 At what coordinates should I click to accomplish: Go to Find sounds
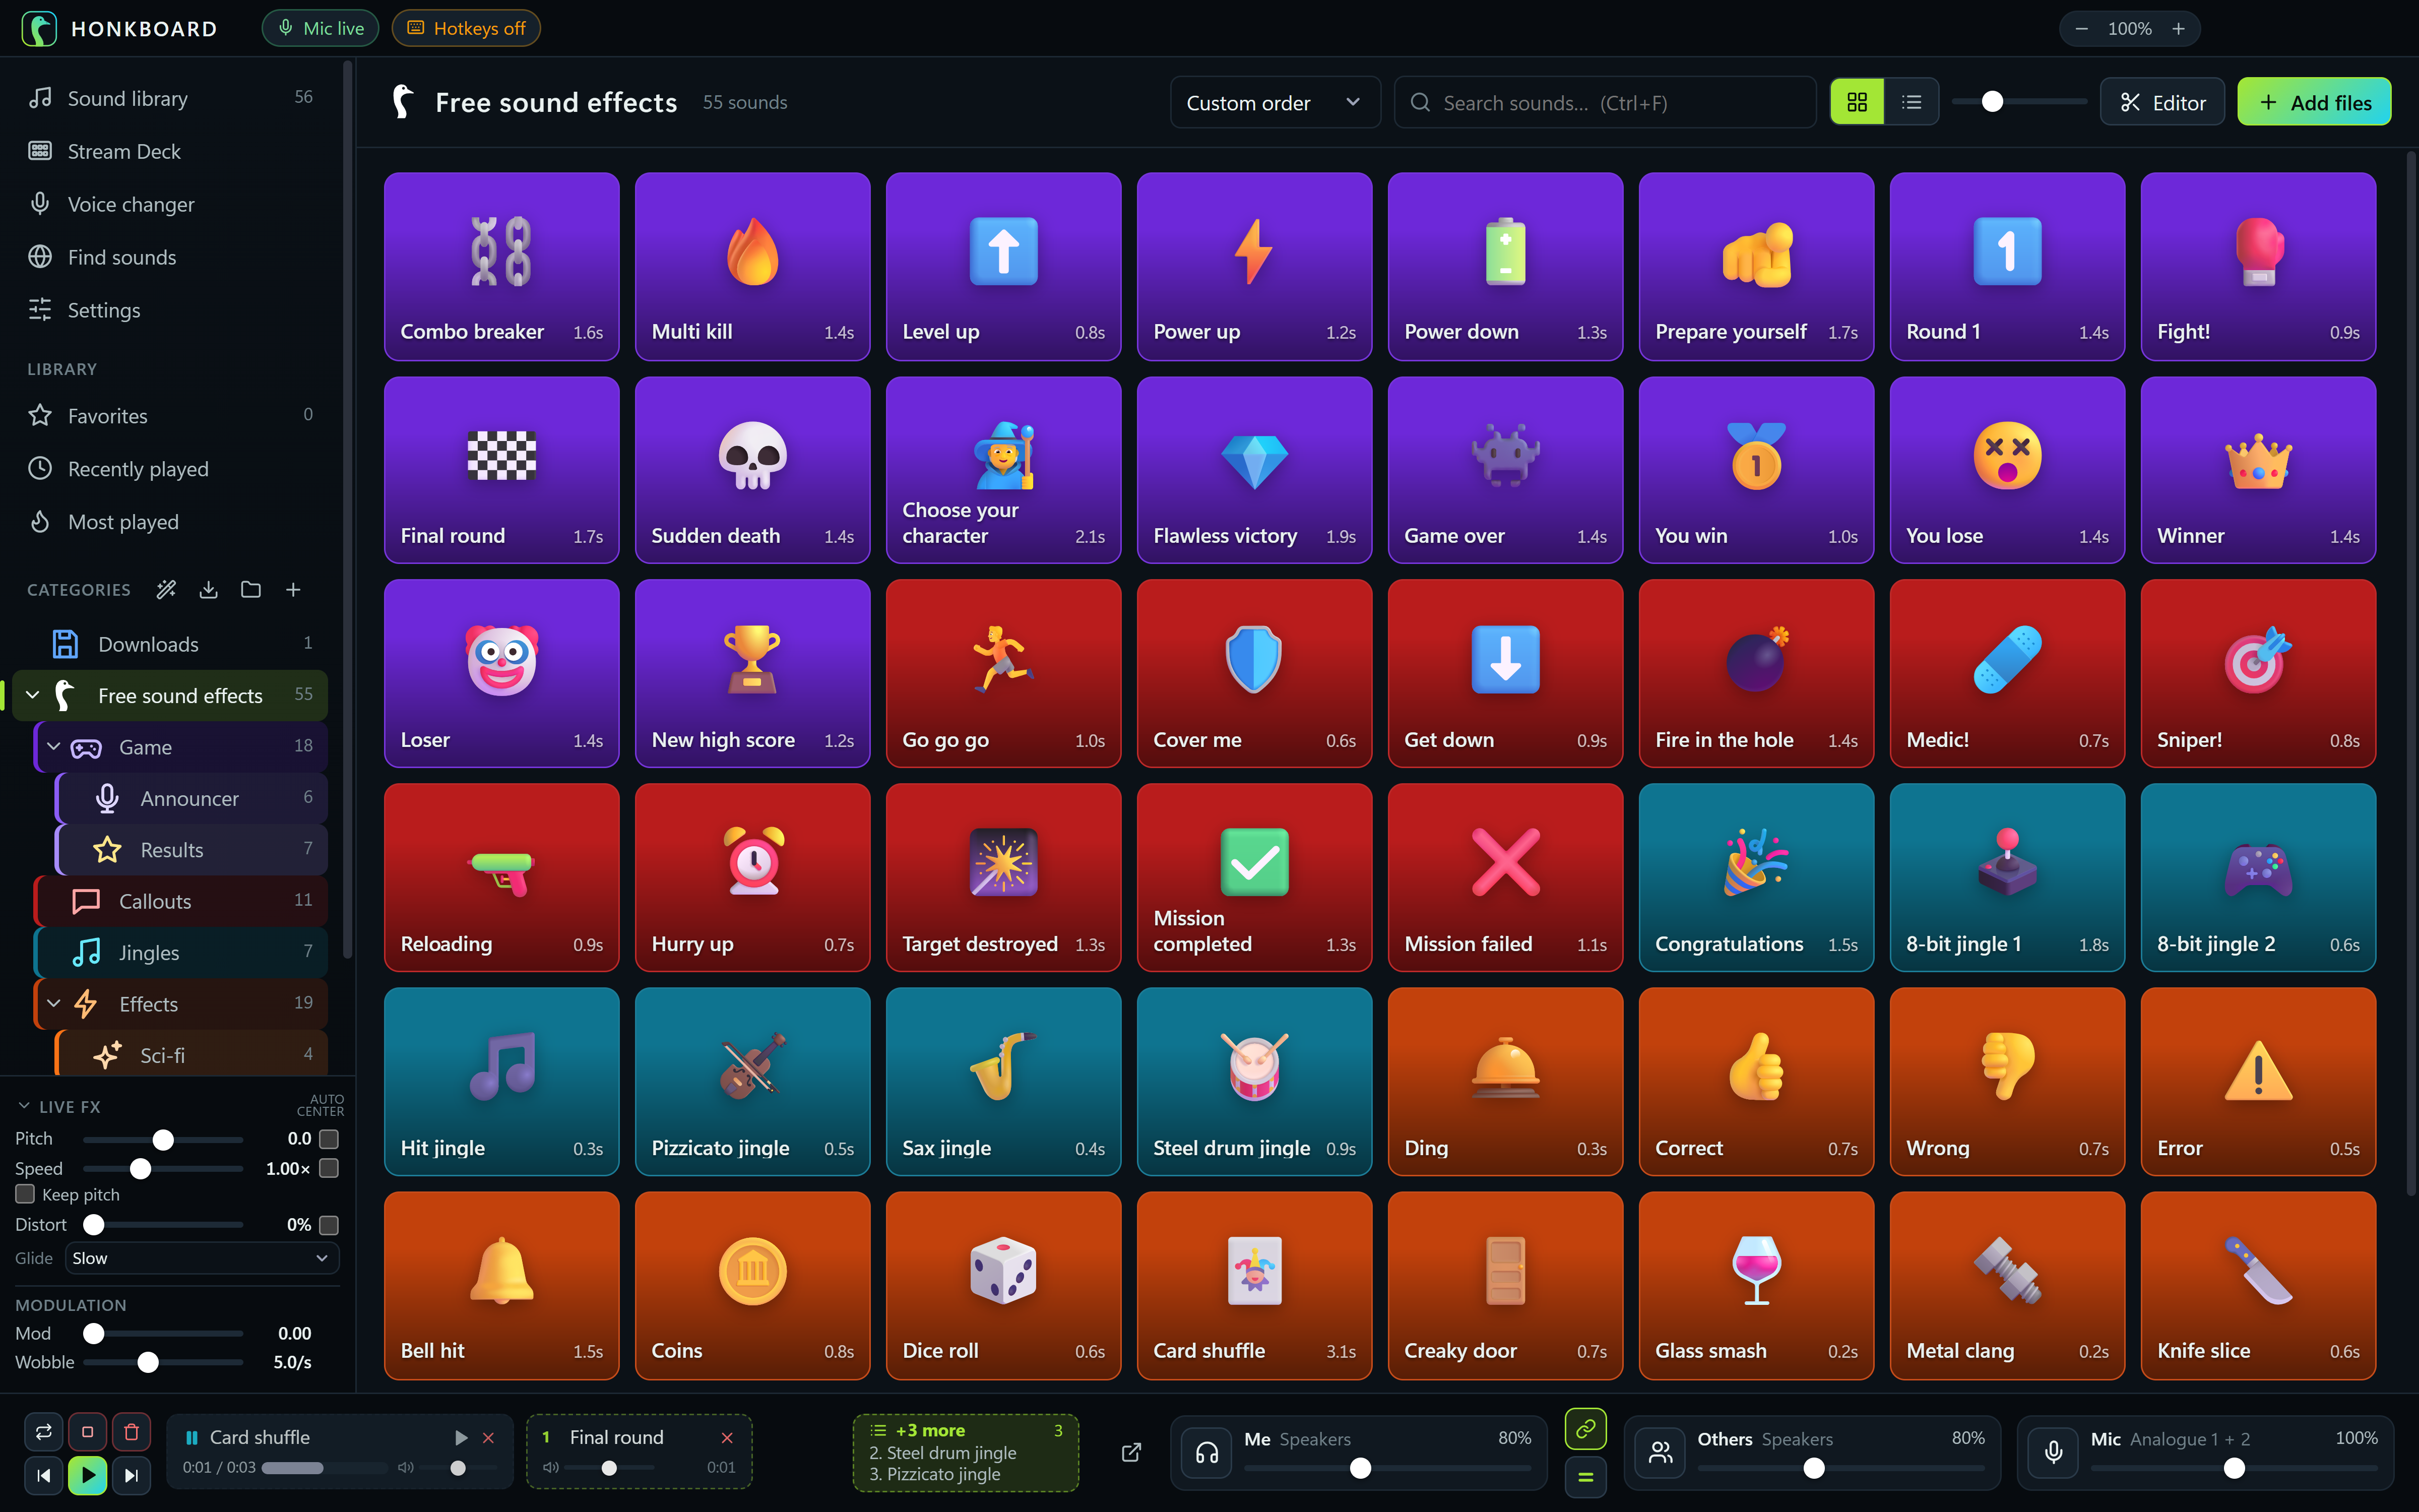click(x=170, y=257)
